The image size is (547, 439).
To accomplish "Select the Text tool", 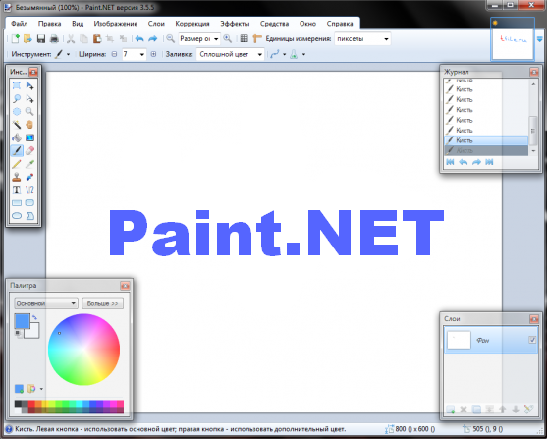I will click(17, 190).
